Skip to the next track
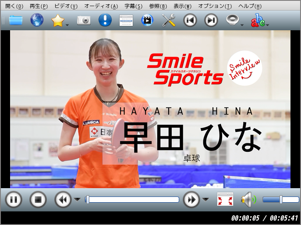 (x=211, y=20)
